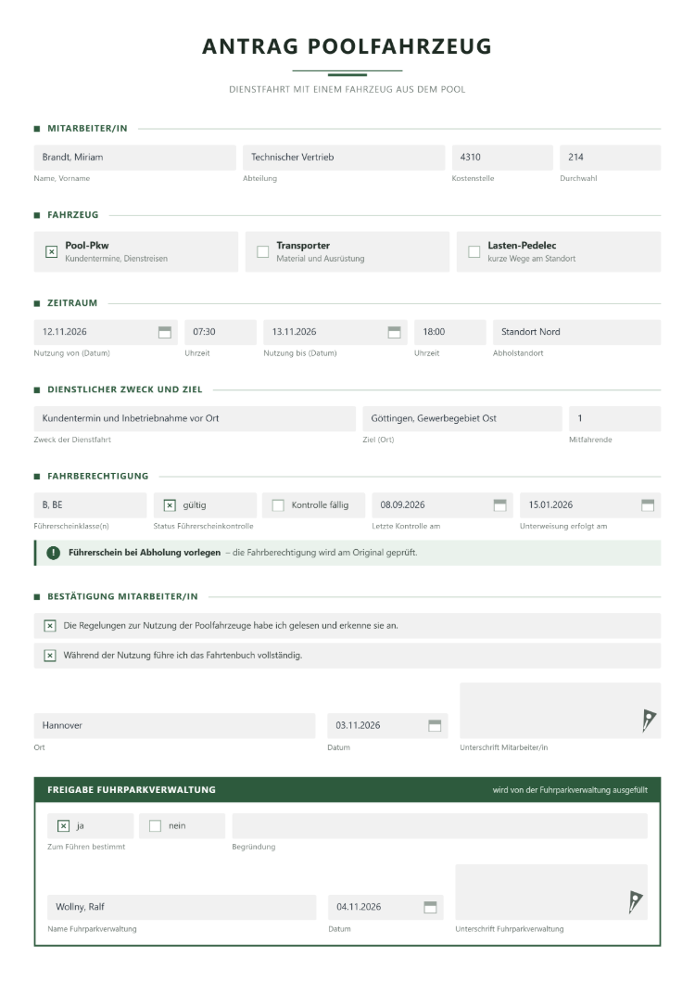This screenshot has width=695, height=983.
Task: Click the FAHRBERECHTIGUNG section heading
Action: click(x=98, y=477)
